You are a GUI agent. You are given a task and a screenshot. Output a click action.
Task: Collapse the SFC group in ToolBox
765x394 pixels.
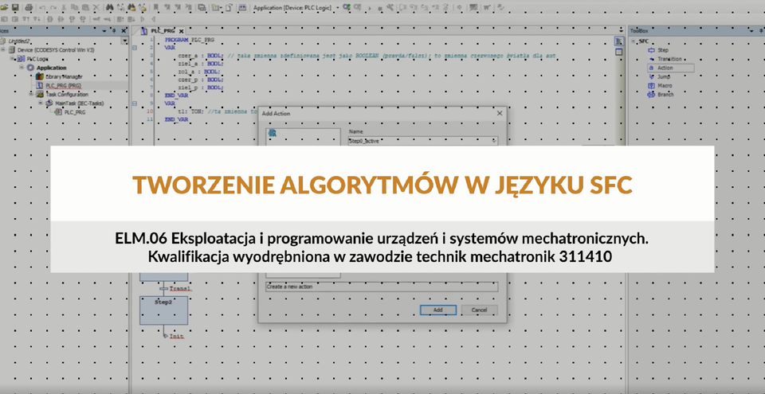632,41
